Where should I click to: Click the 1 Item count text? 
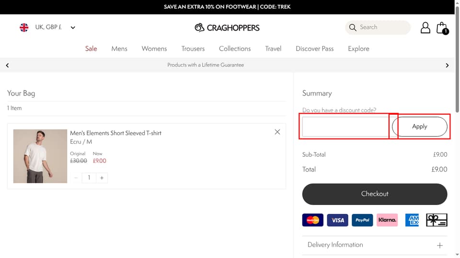(14, 108)
